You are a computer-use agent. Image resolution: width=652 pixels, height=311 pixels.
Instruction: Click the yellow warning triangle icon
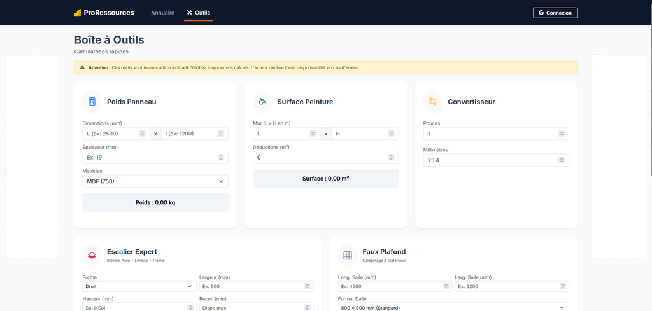(82, 67)
